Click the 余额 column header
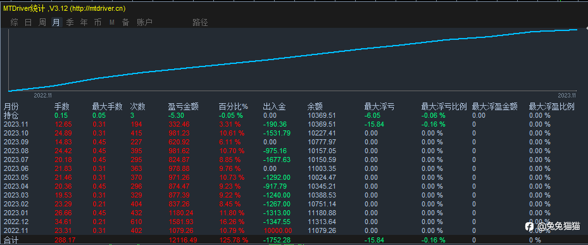Image resolution: width=588 pixels, height=245 pixels. (315, 107)
